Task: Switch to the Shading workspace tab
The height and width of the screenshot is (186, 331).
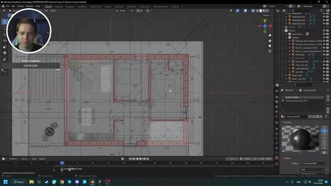Action: pyautogui.click(x=108, y=7)
